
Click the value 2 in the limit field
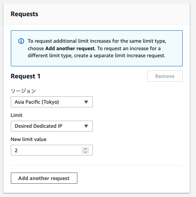(x=16, y=151)
